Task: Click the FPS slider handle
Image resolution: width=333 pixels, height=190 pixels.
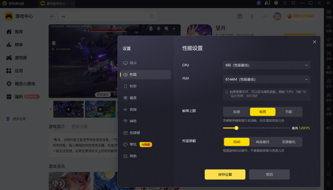Action: click(236, 128)
